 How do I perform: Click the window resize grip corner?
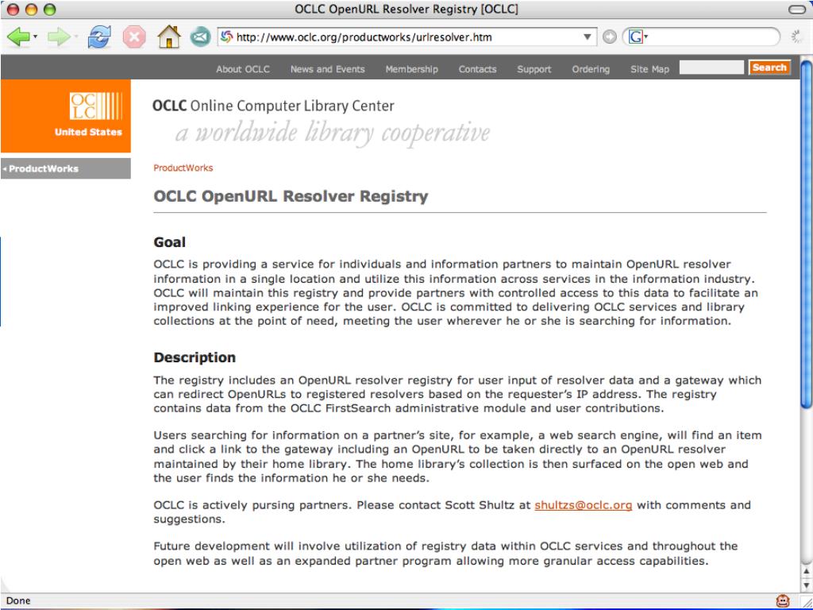(x=805, y=602)
